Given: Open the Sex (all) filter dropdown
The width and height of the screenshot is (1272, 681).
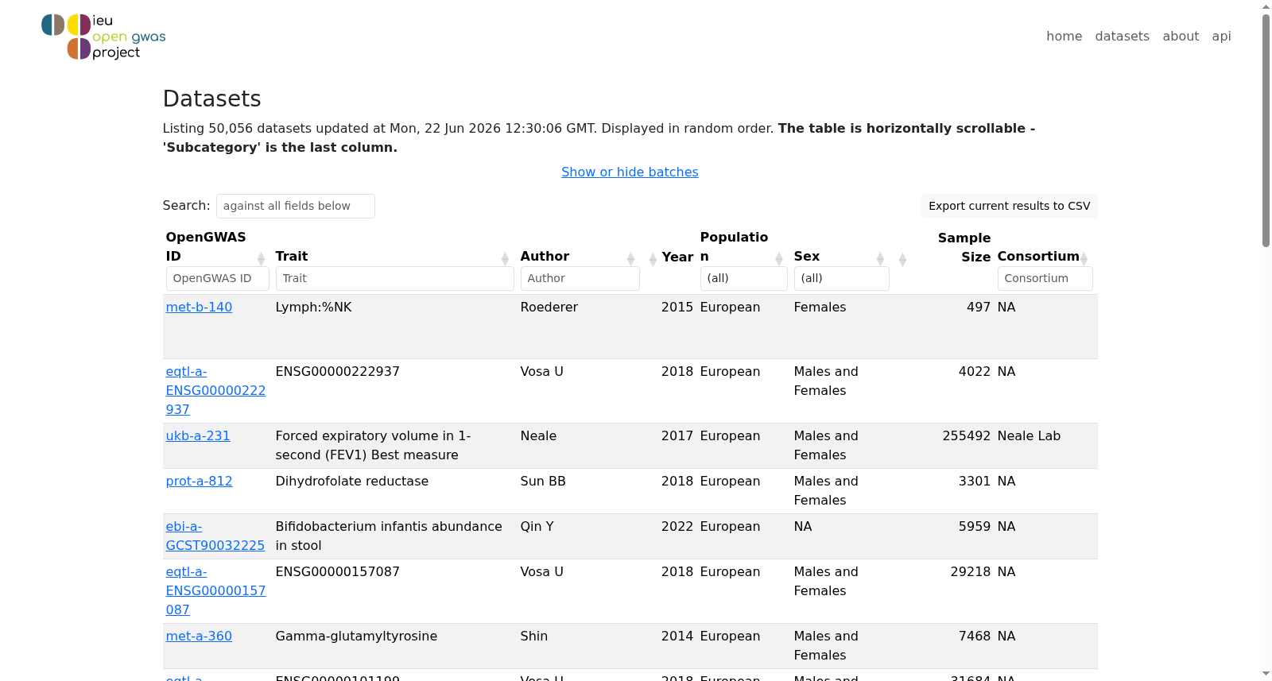Looking at the screenshot, I should 841,278.
